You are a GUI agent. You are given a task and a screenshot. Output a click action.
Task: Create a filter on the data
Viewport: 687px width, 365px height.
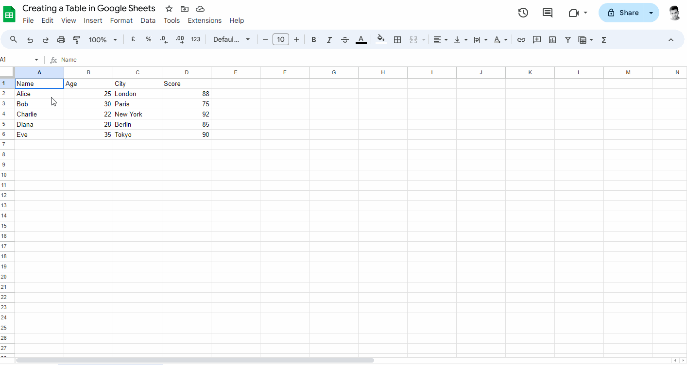click(x=568, y=39)
